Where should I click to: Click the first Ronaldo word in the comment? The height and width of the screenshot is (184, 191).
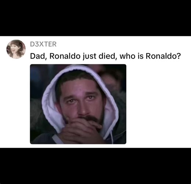[x=65, y=56]
